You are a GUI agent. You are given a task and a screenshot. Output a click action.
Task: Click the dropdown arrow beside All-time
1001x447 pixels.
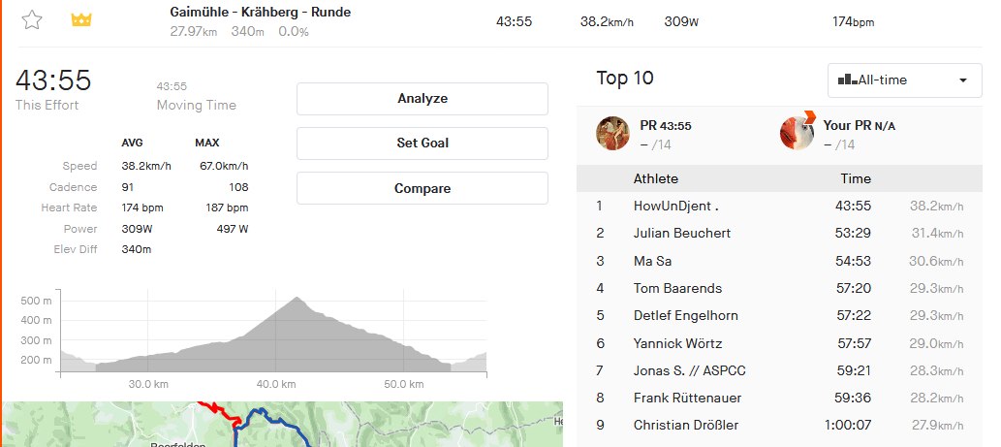tap(963, 80)
